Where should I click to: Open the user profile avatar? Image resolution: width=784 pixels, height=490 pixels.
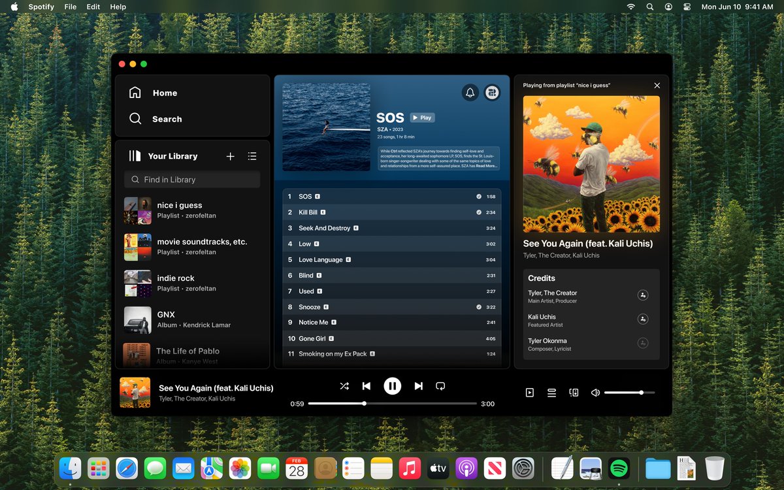click(x=492, y=93)
